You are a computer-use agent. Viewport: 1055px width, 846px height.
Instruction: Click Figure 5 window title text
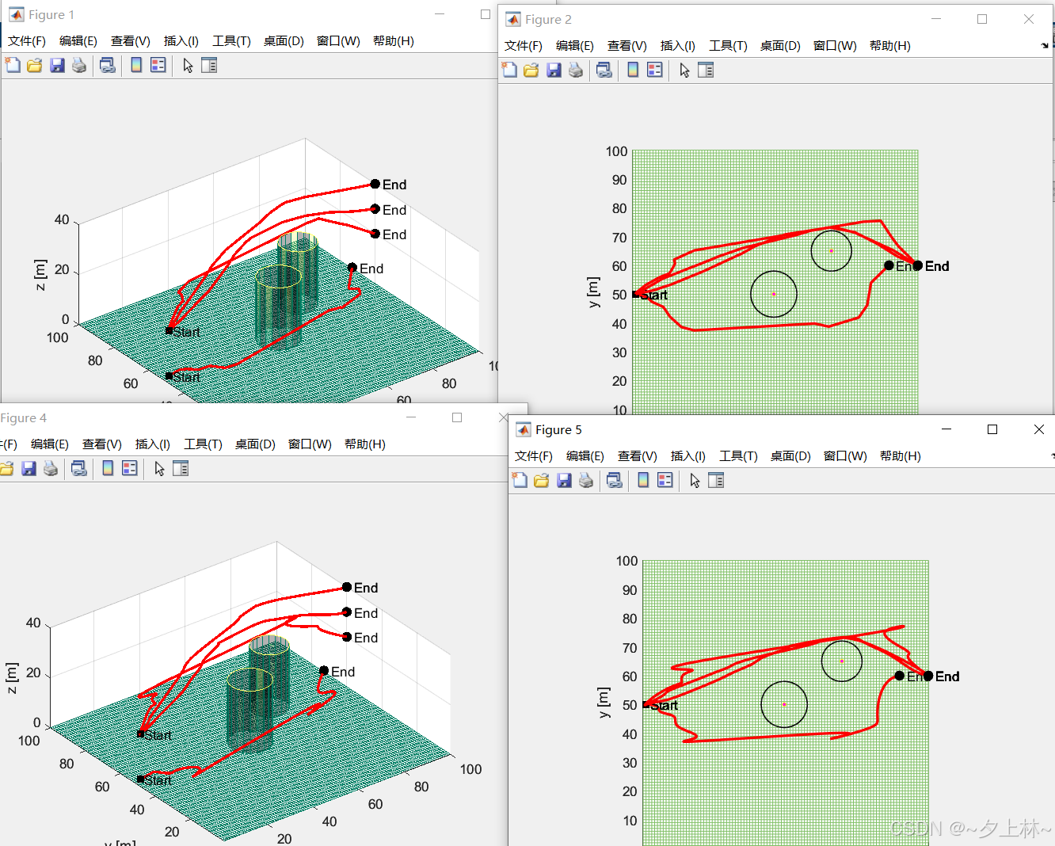[x=558, y=429]
